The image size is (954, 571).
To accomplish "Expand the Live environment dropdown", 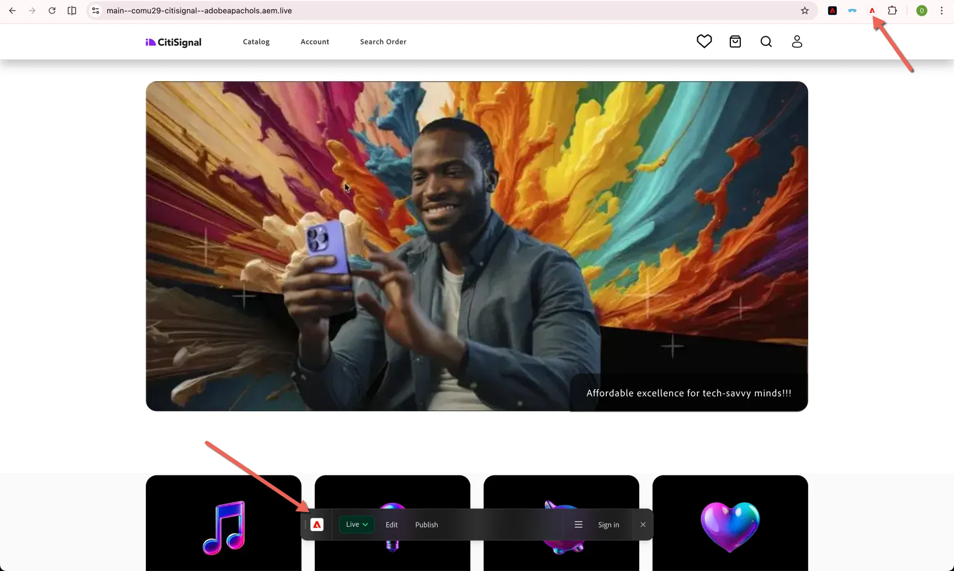I will pos(357,525).
